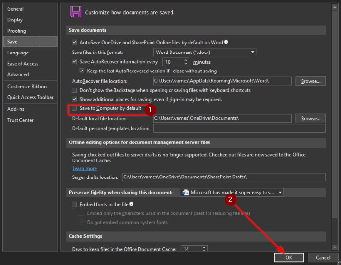This screenshot has height=265, width=341.
Task: Toggle Embed only the characters used checkbox
Action: tap(81, 213)
